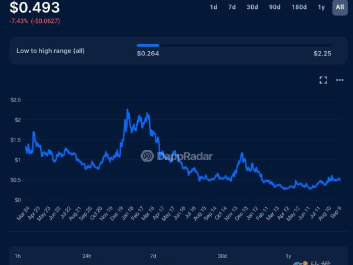Click the $0.5 y-axis label
Screen dimensions: 353x265
pyautogui.click(x=15, y=180)
